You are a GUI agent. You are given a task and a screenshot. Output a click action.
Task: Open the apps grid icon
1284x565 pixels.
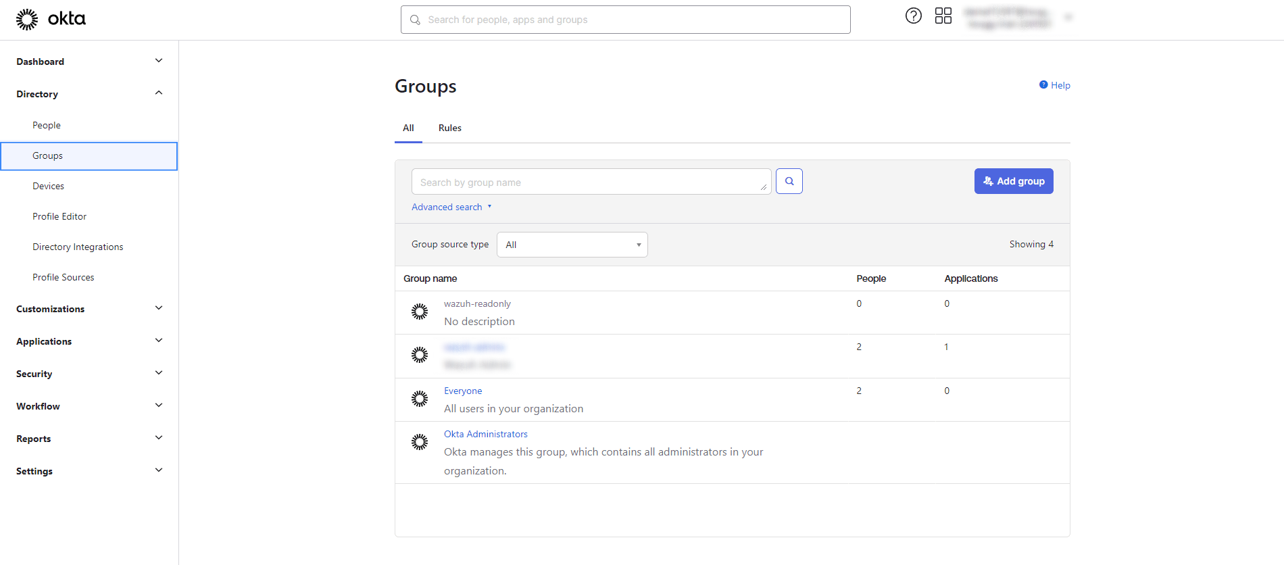[943, 16]
